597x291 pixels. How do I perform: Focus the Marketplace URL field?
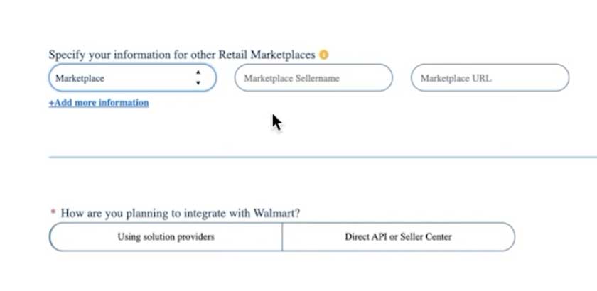pos(490,78)
